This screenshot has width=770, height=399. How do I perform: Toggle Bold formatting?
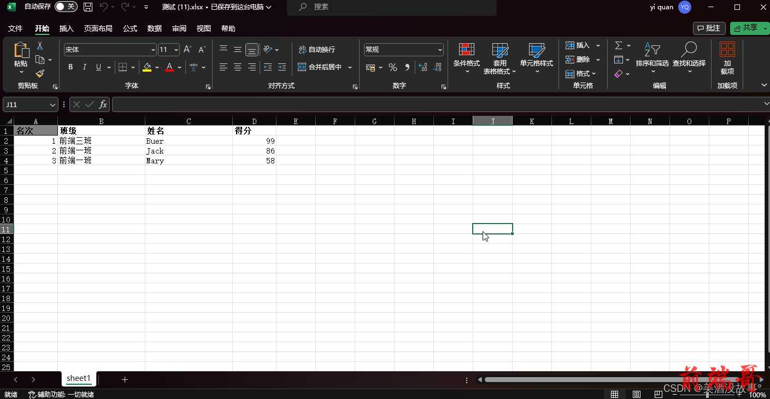(70, 67)
